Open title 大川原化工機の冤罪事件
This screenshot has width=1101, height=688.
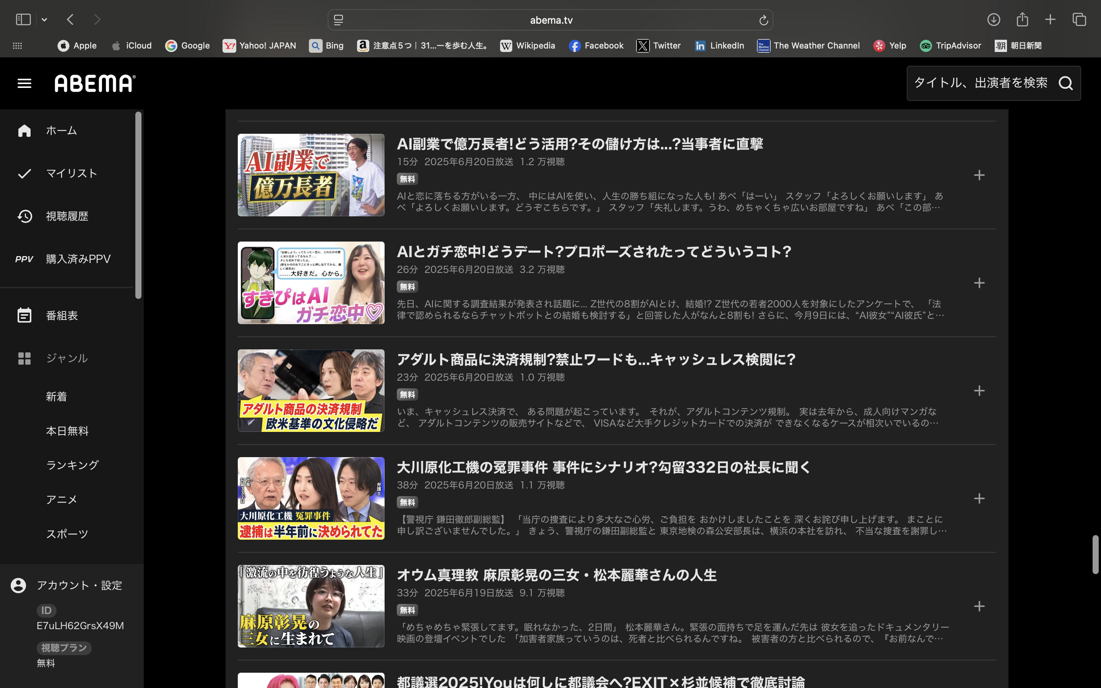(x=604, y=468)
